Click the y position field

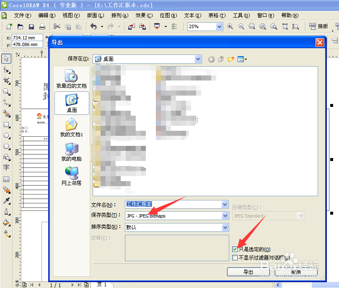pyautogui.click(x=27, y=44)
